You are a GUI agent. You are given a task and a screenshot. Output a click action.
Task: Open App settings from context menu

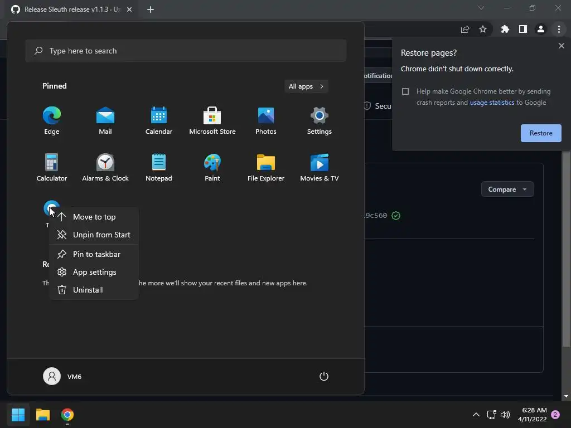coord(94,272)
